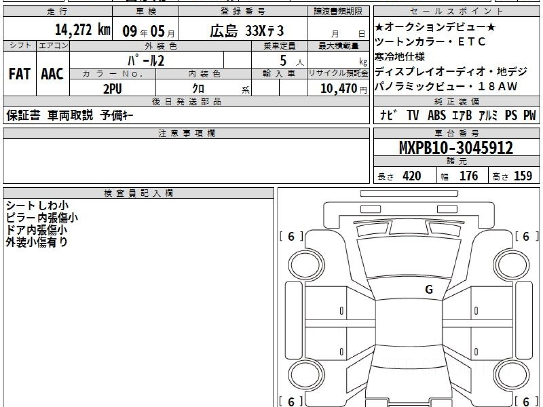Select the パール2 exterior color value
This screenshot has width=543, height=407.
(x=146, y=60)
